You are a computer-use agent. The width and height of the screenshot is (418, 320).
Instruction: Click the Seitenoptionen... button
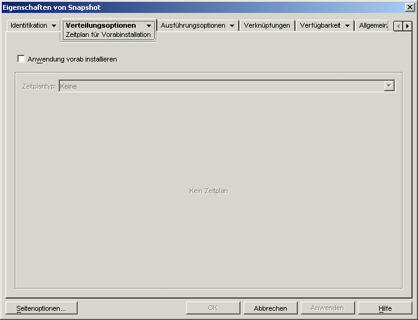(x=41, y=308)
